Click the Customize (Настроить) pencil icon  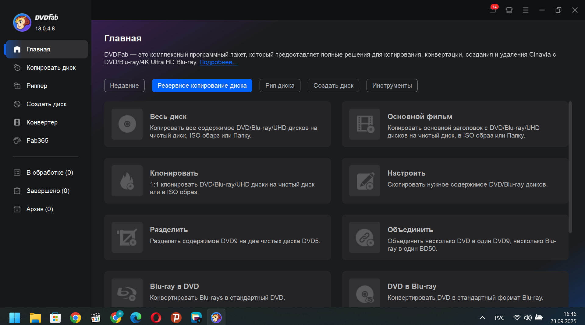point(365,181)
